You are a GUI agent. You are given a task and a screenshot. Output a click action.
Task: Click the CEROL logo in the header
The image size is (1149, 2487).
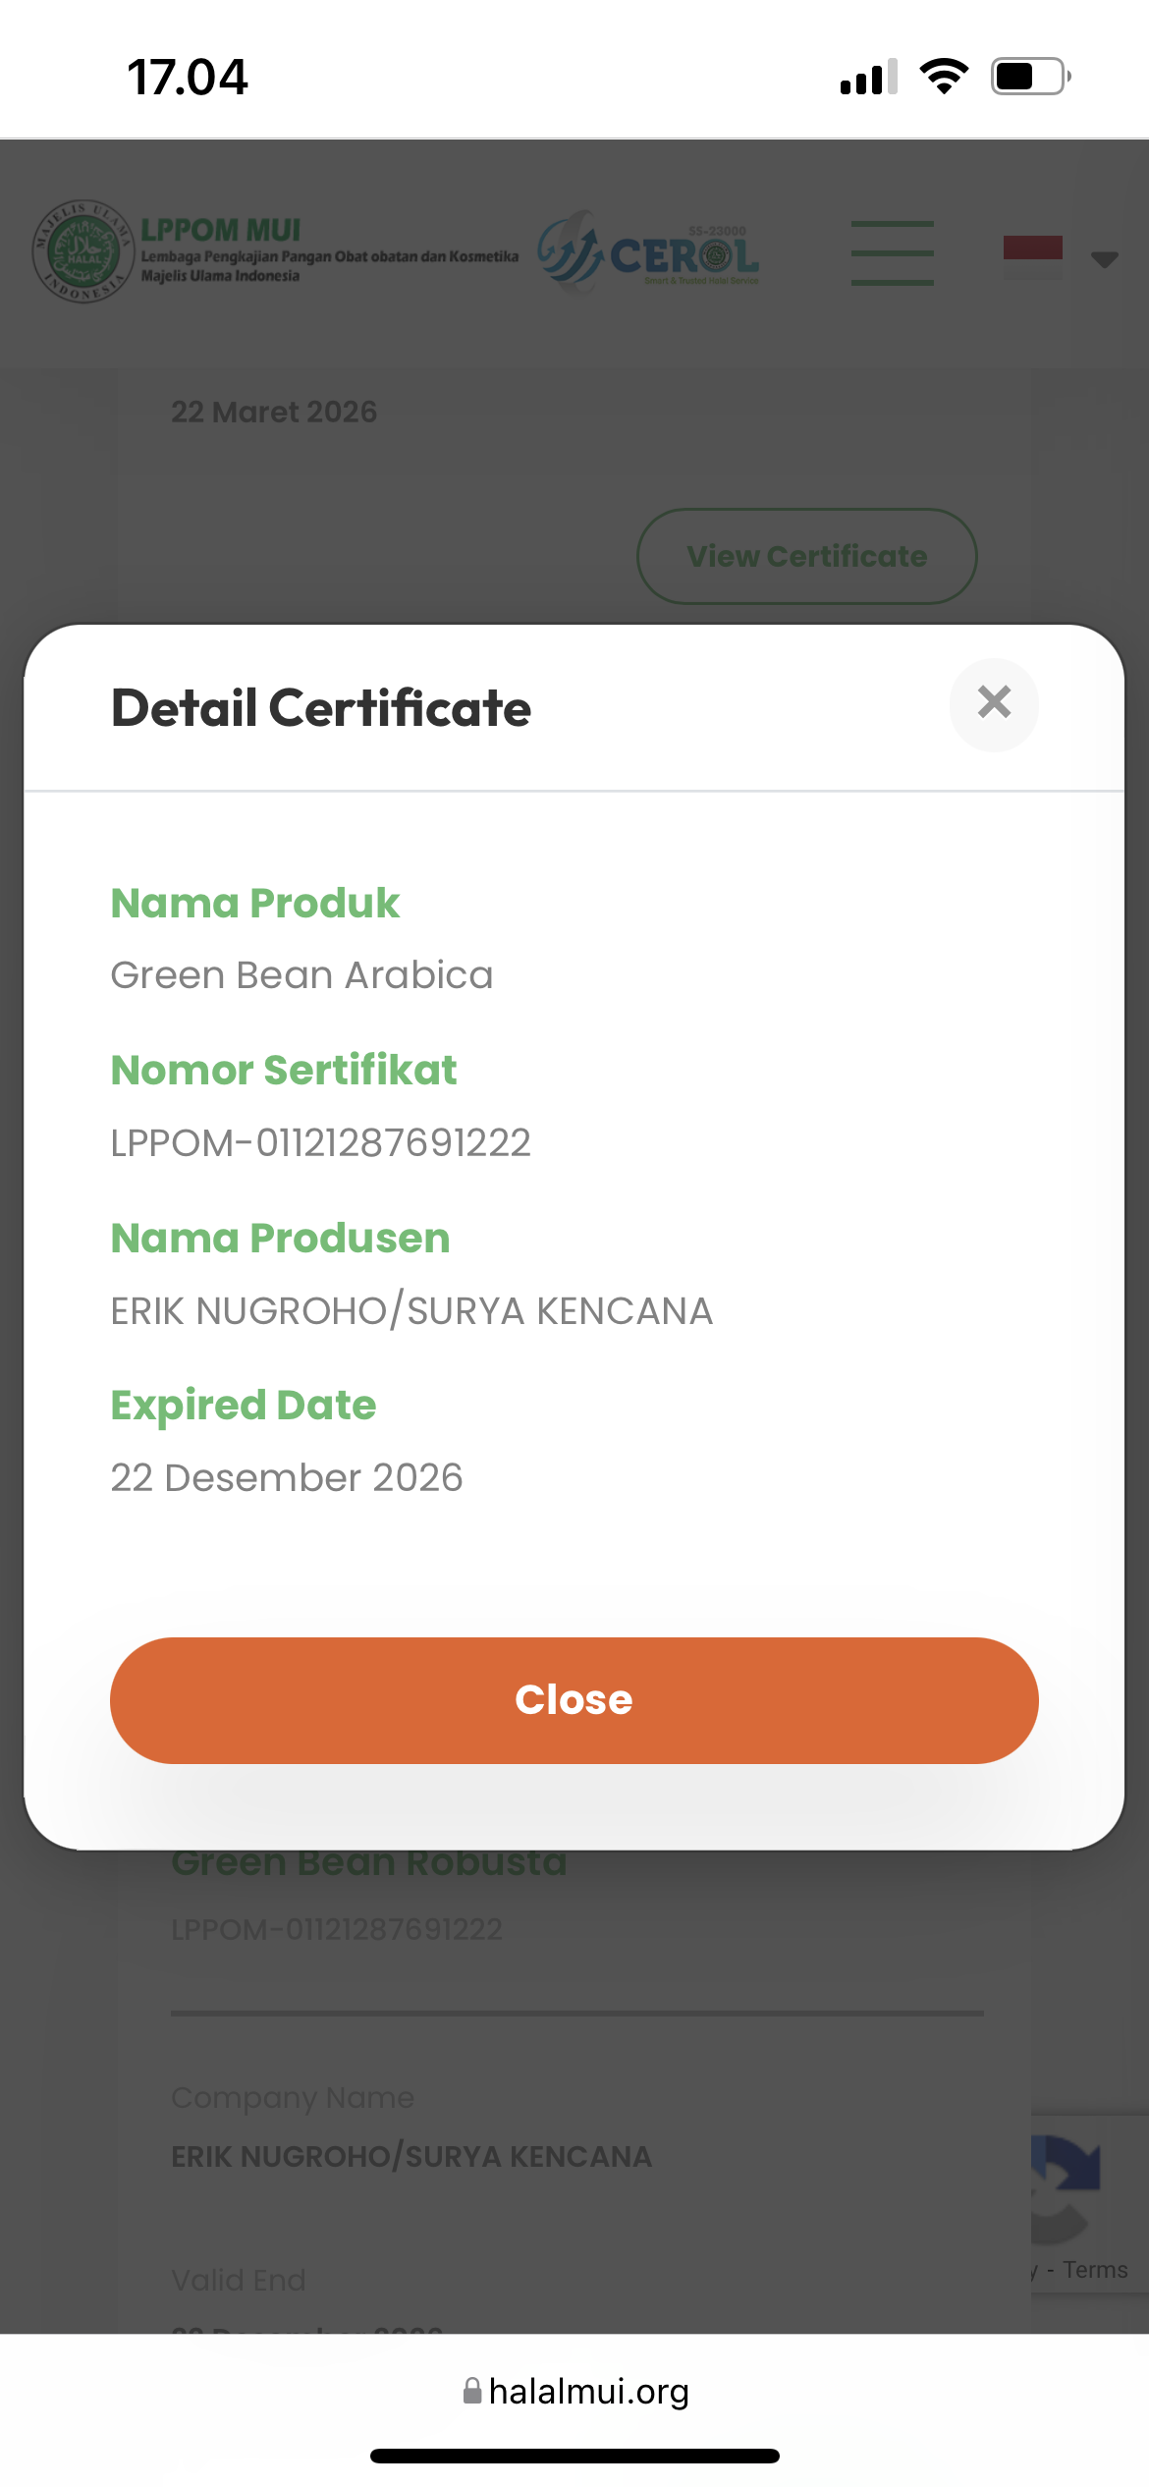[x=650, y=253]
